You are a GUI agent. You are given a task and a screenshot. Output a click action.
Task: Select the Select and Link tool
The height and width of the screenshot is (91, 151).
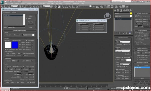coord(2,7)
